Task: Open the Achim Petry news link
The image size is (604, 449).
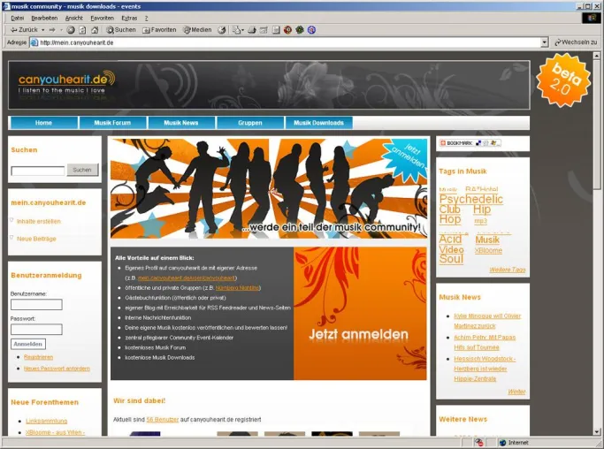Action: tap(485, 342)
